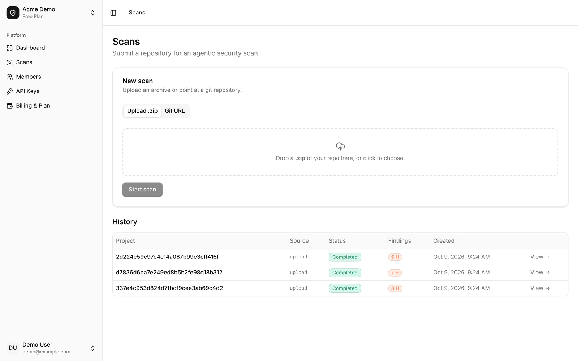Click the 7 H findings badge

point(395,273)
